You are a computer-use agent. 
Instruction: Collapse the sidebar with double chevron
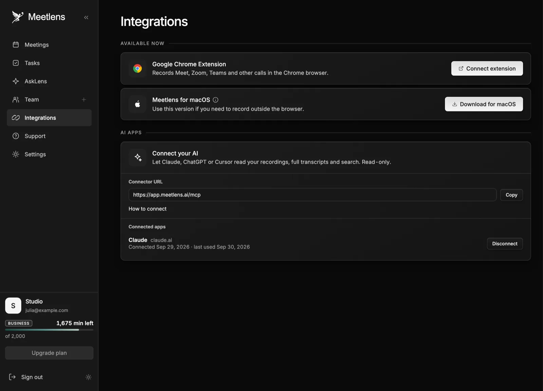pos(86,17)
